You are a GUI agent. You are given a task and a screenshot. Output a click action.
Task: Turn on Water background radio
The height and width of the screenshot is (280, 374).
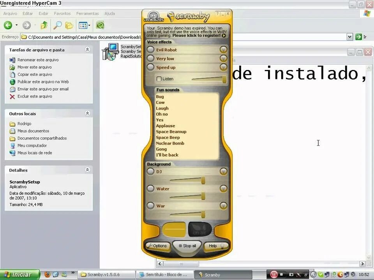150,189
